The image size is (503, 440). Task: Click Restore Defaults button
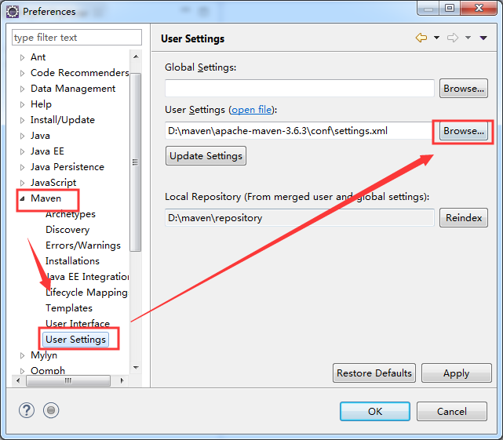(x=374, y=373)
